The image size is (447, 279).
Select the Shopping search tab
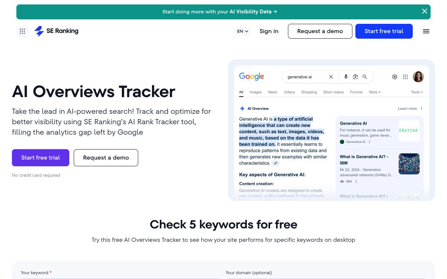pos(309,92)
